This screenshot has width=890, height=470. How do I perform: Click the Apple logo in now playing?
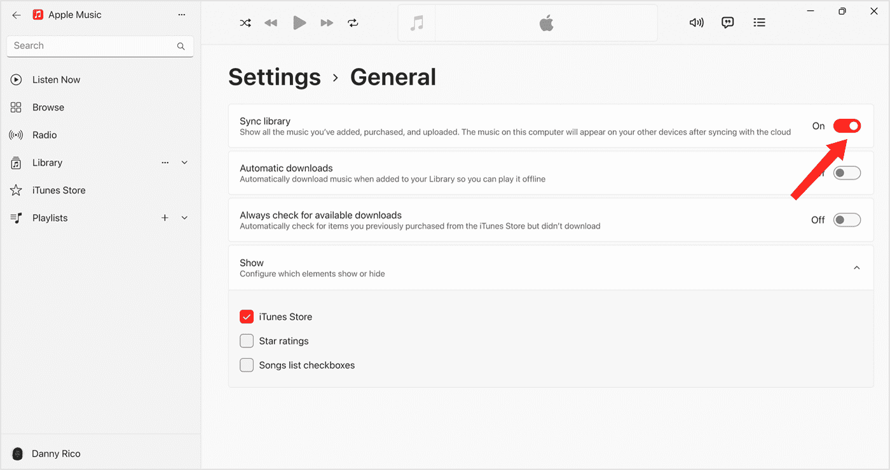coord(547,23)
